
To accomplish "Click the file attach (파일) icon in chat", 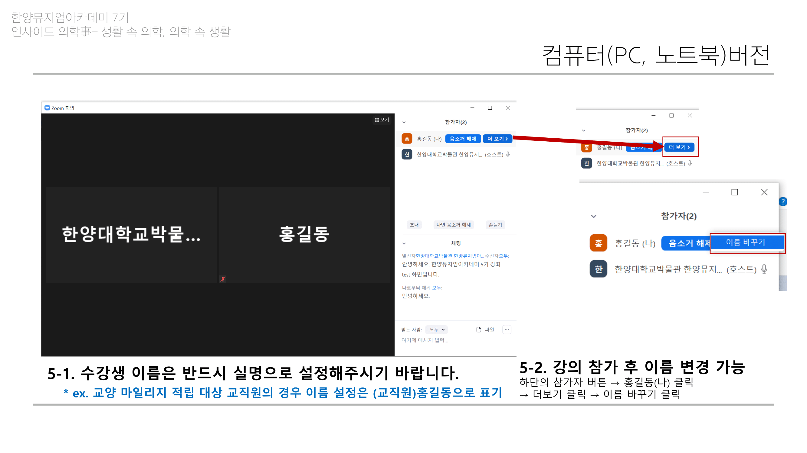I will [x=479, y=329].
